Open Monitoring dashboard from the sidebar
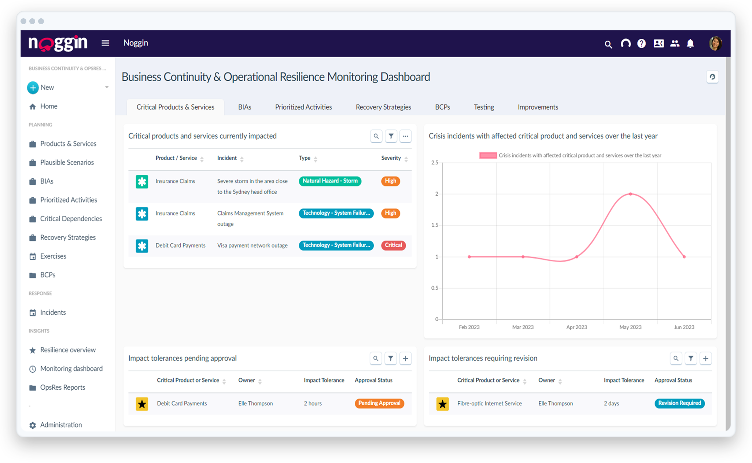Screen dimensions: 752x463 pyautogui.click(x=71, y=368)
